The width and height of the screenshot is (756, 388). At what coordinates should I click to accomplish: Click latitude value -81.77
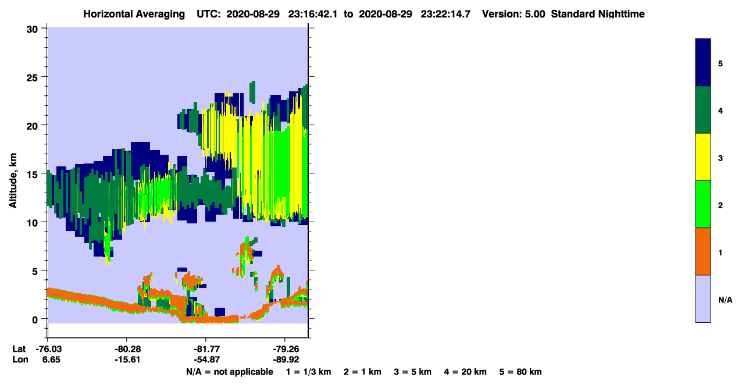click(206, 349)
